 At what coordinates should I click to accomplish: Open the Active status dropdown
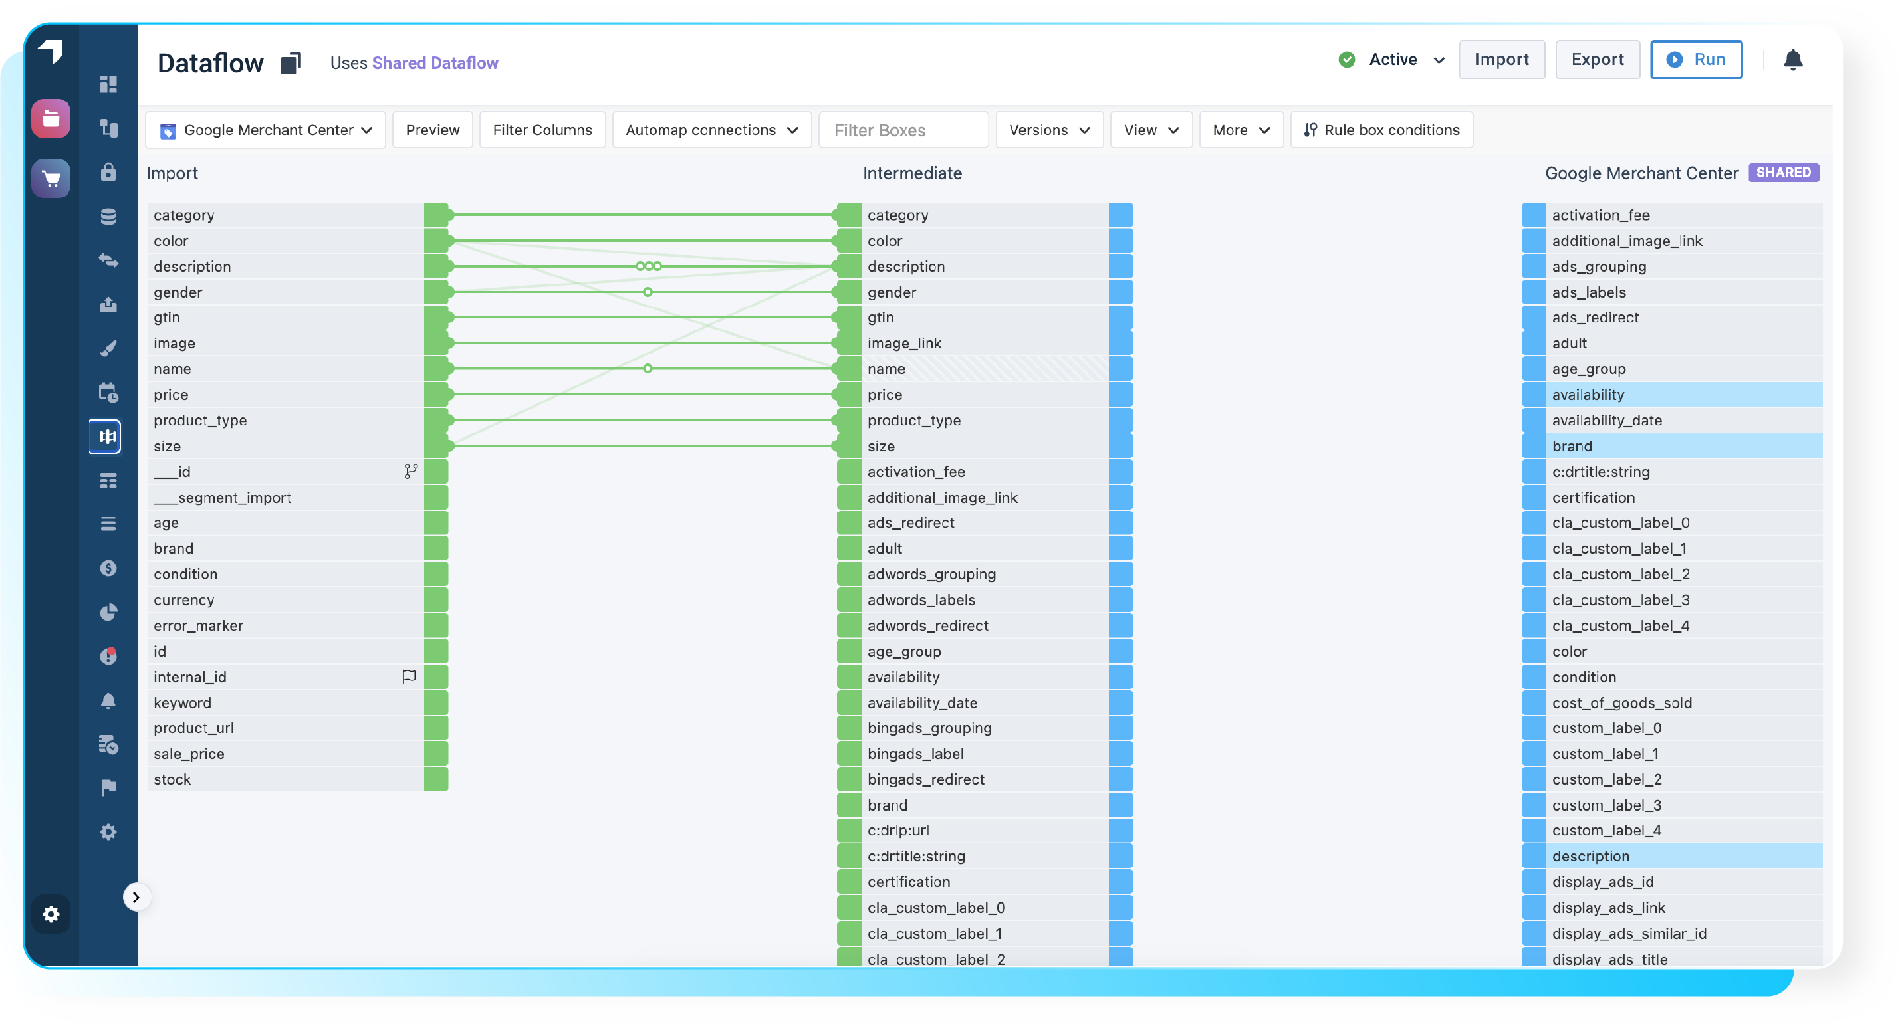(1392, 60)
